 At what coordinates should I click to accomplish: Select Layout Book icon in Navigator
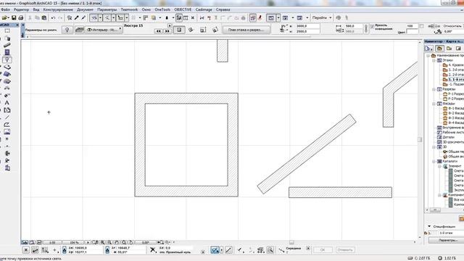coord(458,49)
